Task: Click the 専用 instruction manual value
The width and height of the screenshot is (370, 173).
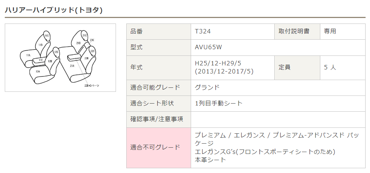Action: click(x=330, y=32)
